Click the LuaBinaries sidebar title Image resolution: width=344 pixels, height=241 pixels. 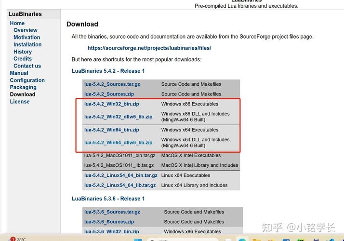25,14
